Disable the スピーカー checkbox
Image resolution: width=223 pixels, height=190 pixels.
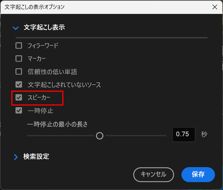click(19, 98)
